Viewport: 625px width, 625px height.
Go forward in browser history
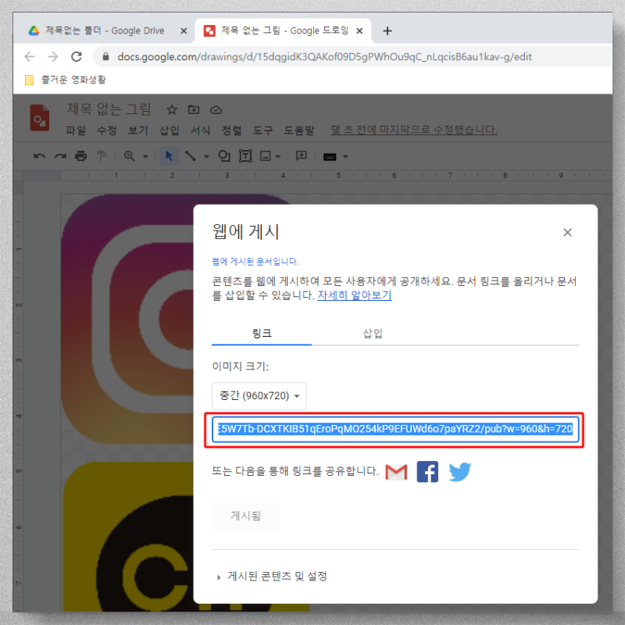[53, 56]
